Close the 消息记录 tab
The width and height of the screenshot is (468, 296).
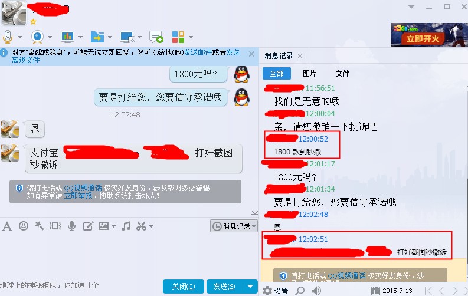click(x=300, y=56)
